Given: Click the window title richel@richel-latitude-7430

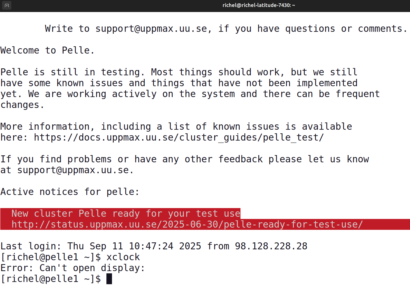Looking at the screenshot, I should [259, 5].
